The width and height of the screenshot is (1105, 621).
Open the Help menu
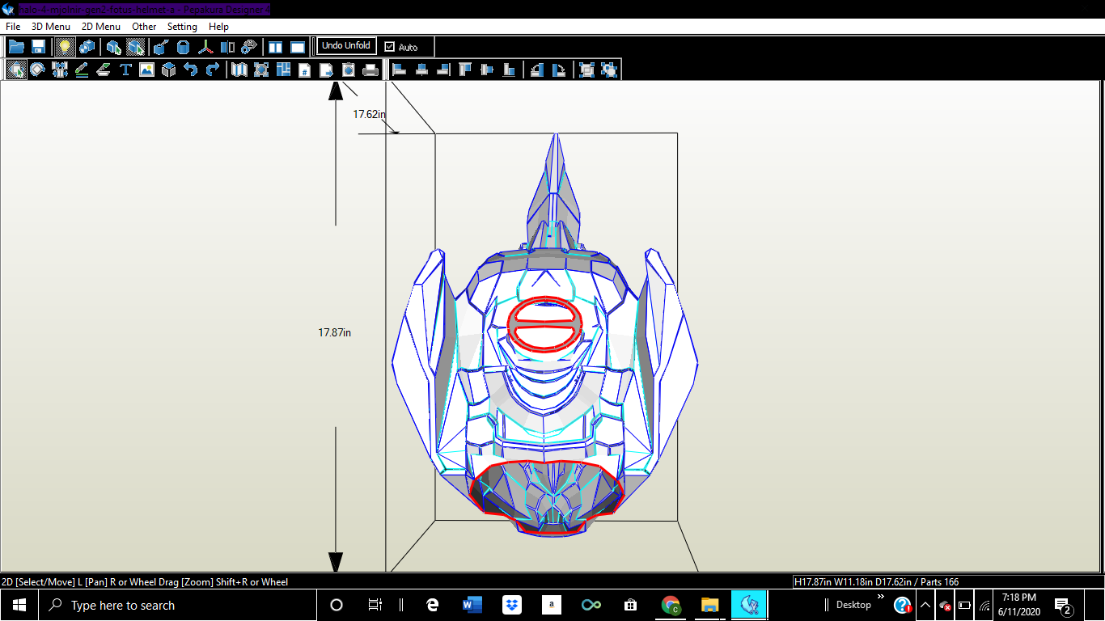point(218,26)
